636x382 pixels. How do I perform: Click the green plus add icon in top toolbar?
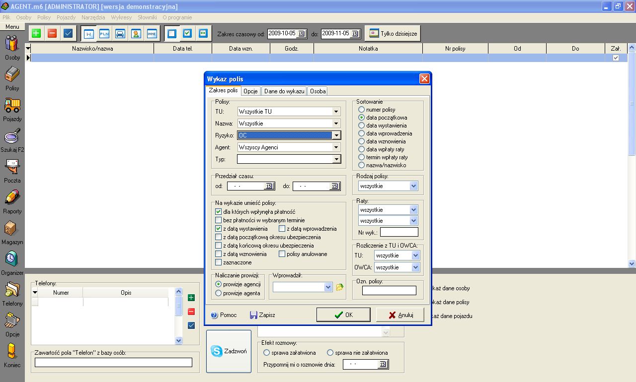[36, 33]
